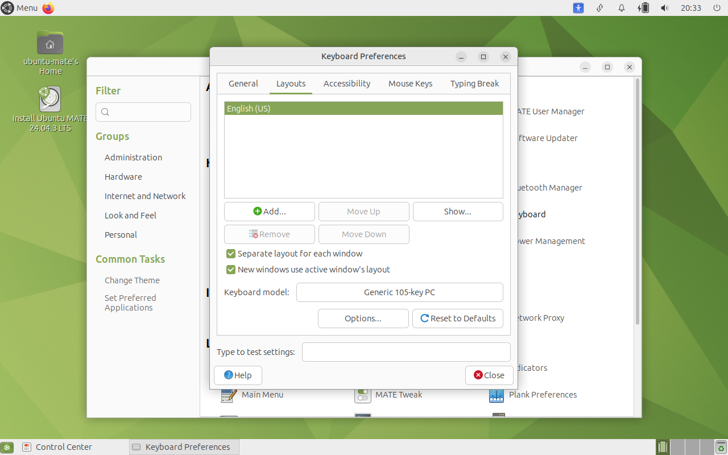Switch to the Mouse Keys tab
The height and width of the screenshot is (455, 728).
click(x=410, y=84)
